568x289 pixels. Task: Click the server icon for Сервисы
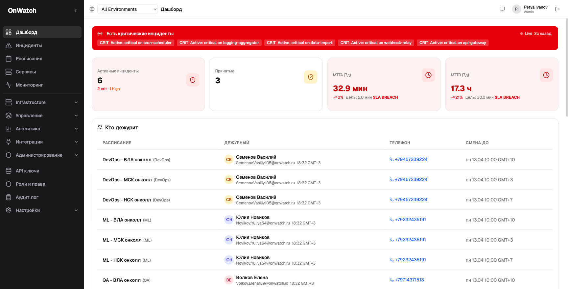coord(9,72)
